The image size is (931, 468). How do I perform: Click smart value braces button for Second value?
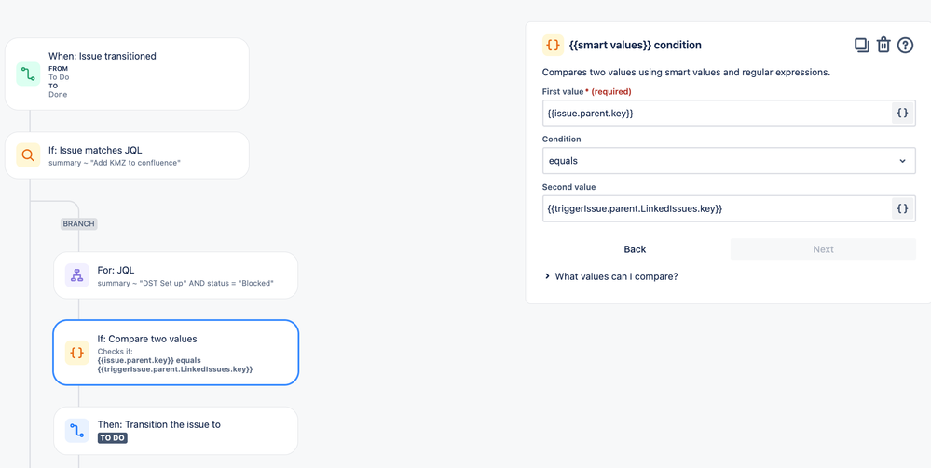click(902, 208)
